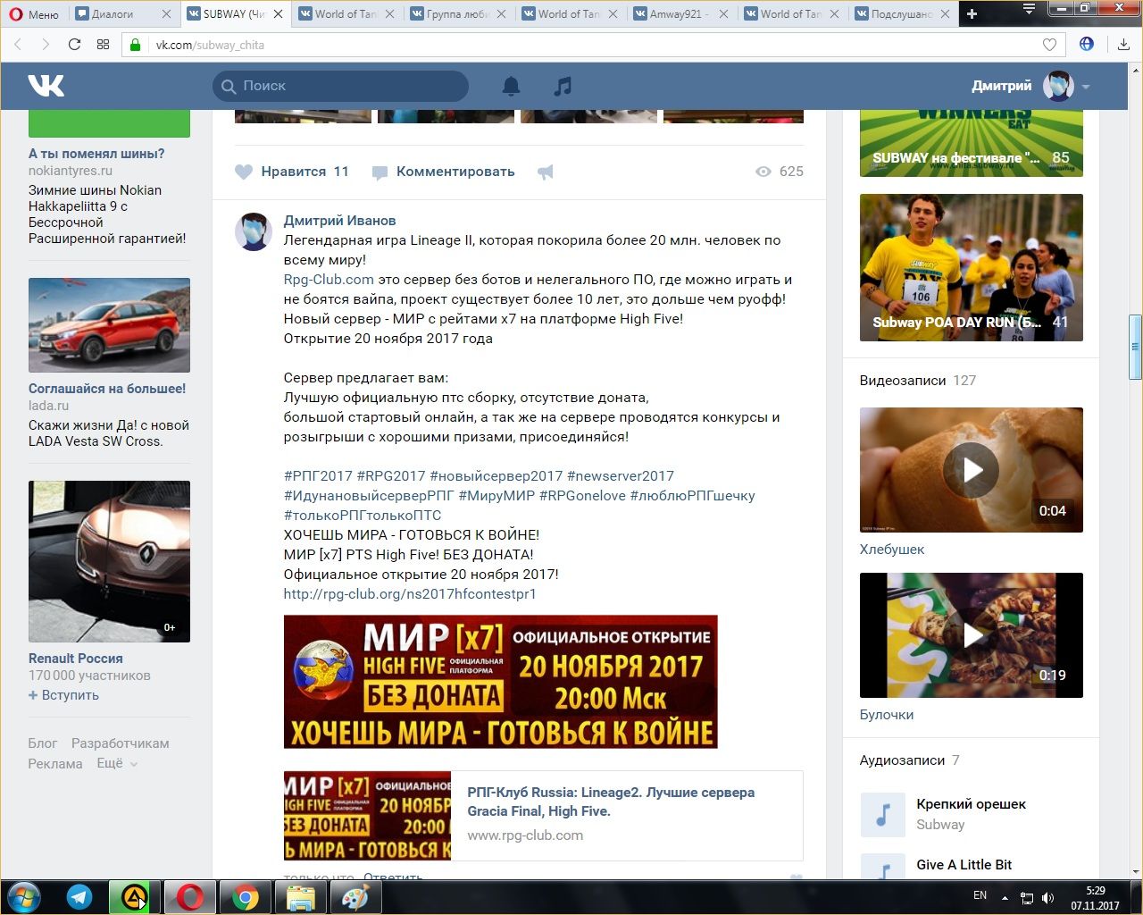This screenshot has width=1143, height=915.
Task: Expand the Ещё footer dropdown
Action: [117, 764]
